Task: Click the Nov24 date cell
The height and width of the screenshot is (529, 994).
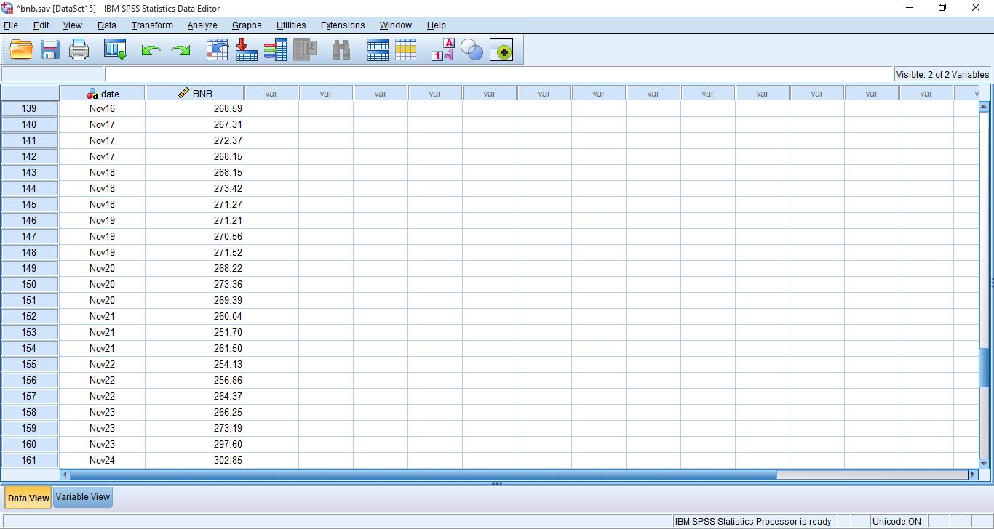Action: click(x=102, y=460)
